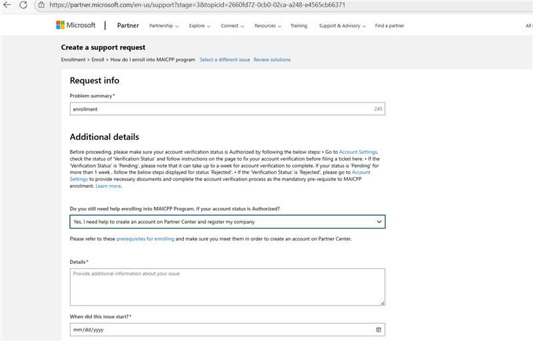Screen dimensions: 533x341
Task: Open second Account Settings link after Rejected
Action: 361,172
